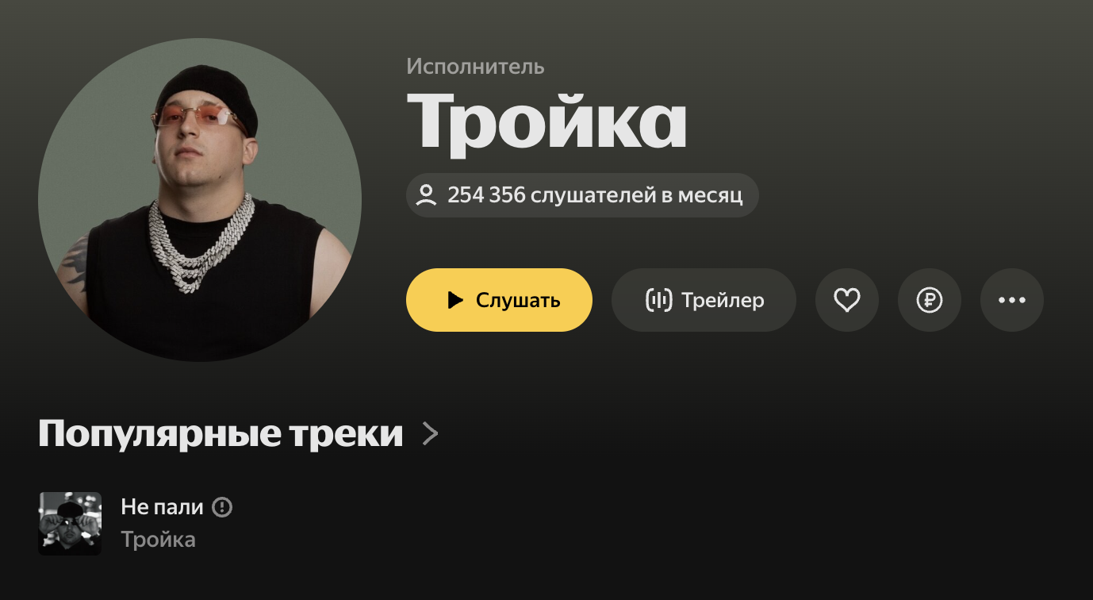
Task: Click the play triangle inside Слушать
Action: click(x=455, y=300)
